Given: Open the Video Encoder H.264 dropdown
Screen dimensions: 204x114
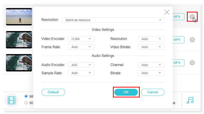Looking at the screenshot, I should [81, 39].
